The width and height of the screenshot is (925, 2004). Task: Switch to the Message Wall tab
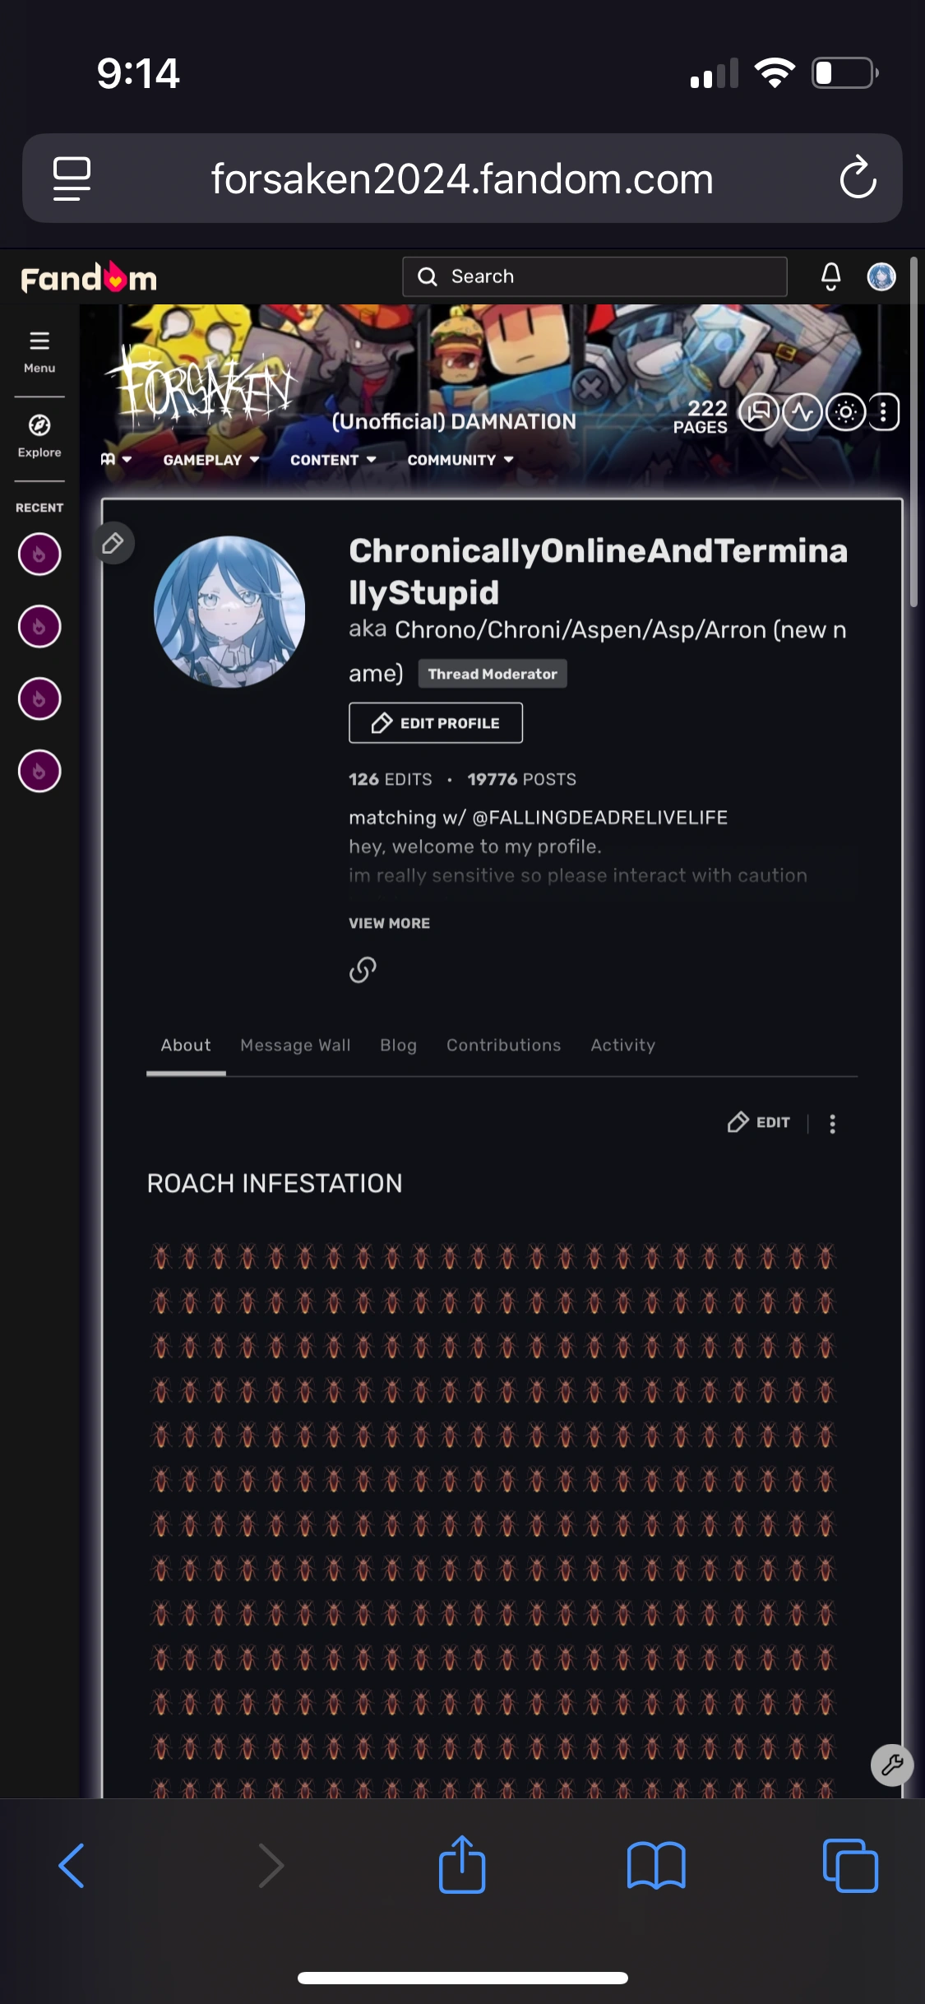pyautogui.click(x=295, y=1045)
